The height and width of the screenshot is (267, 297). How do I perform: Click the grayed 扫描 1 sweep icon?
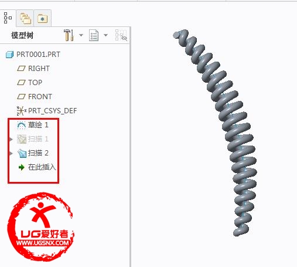[x=22, y=139]
